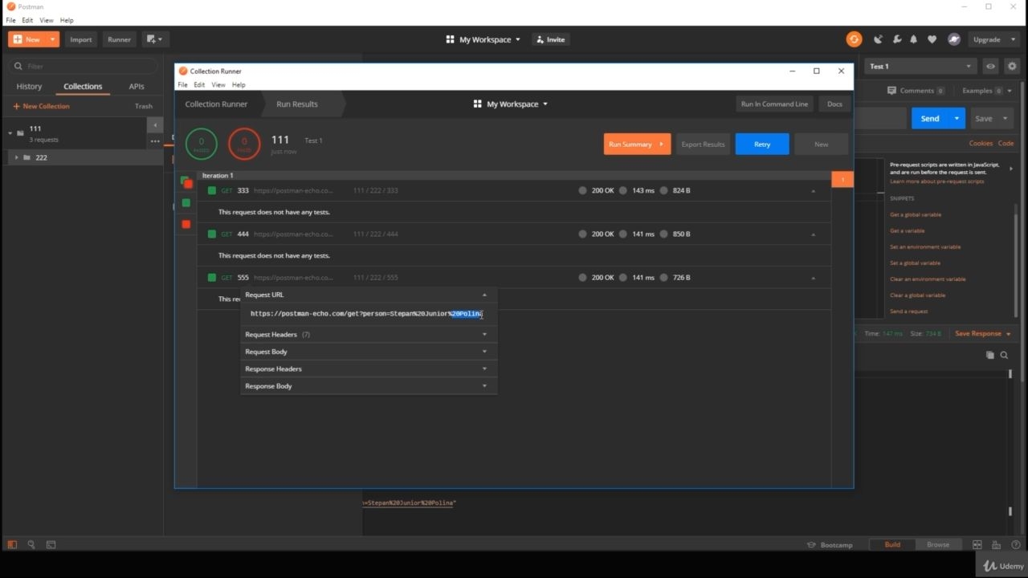1028x578 pixels.
Task: Show all results with the mixed green-red filter
Action: point(186,182)
